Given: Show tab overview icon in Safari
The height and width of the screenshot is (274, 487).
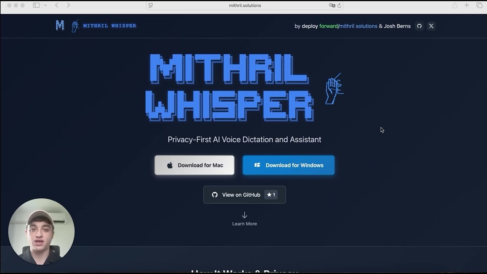Looking at the screenshot, I should point(479,5).
